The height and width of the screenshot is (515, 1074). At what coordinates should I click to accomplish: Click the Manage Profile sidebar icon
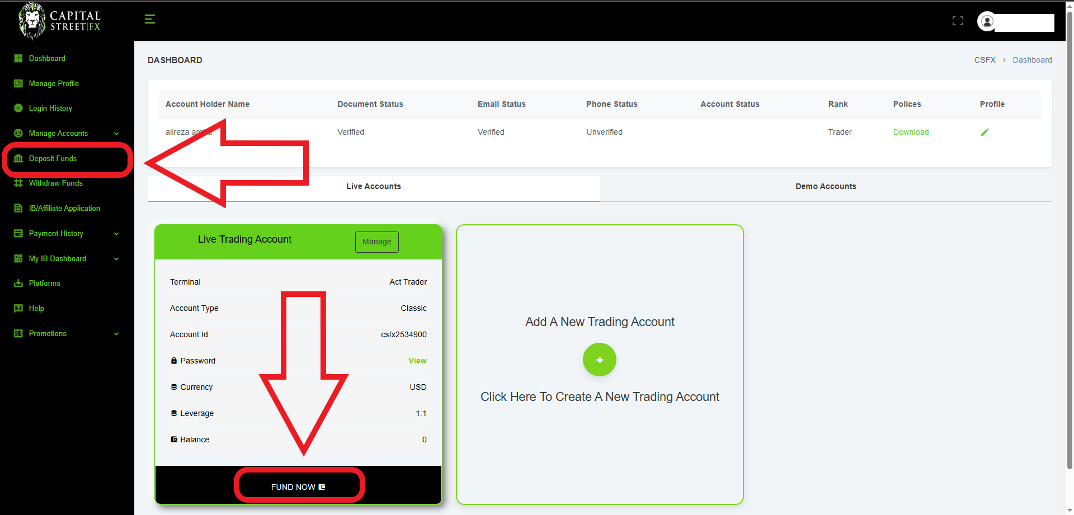click(x=18, y=83)
